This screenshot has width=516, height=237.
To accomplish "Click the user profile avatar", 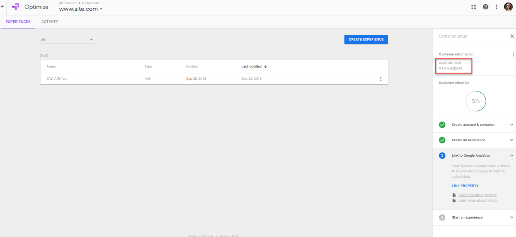I will pos(508,7).
